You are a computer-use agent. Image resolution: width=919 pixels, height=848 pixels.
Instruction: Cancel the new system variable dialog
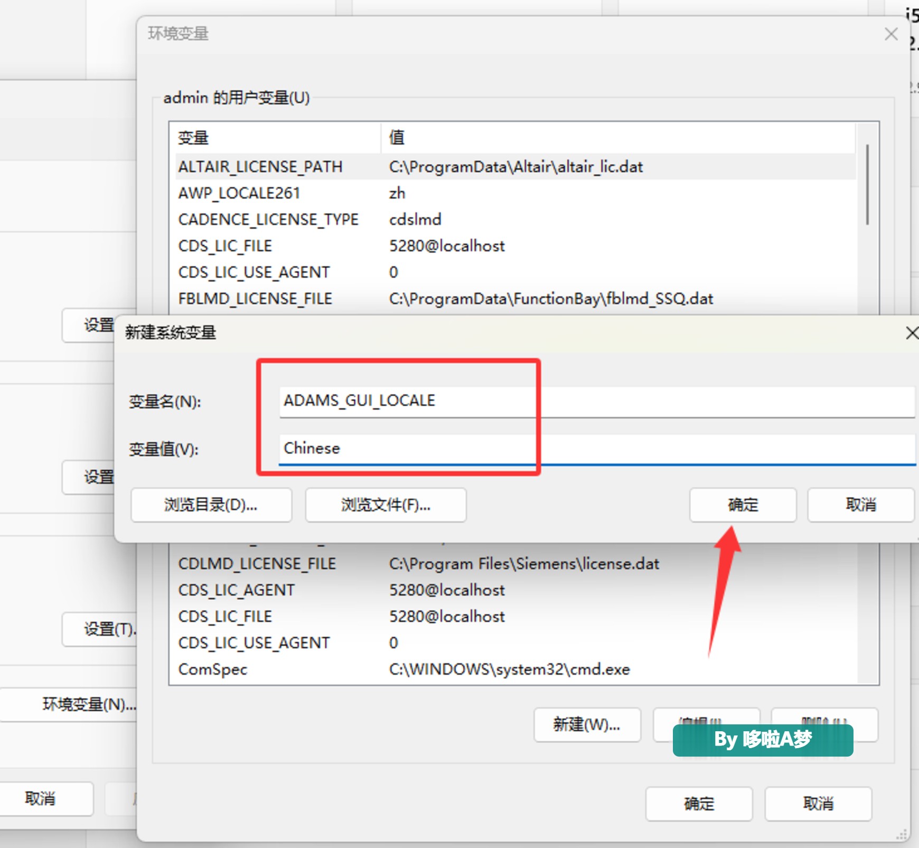click(x=861, y=505)
